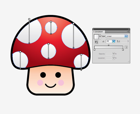The height and width of the screenshot is (114, 140).
Task: Click the aspect ratio percentage field
Action: pos(124,41)
